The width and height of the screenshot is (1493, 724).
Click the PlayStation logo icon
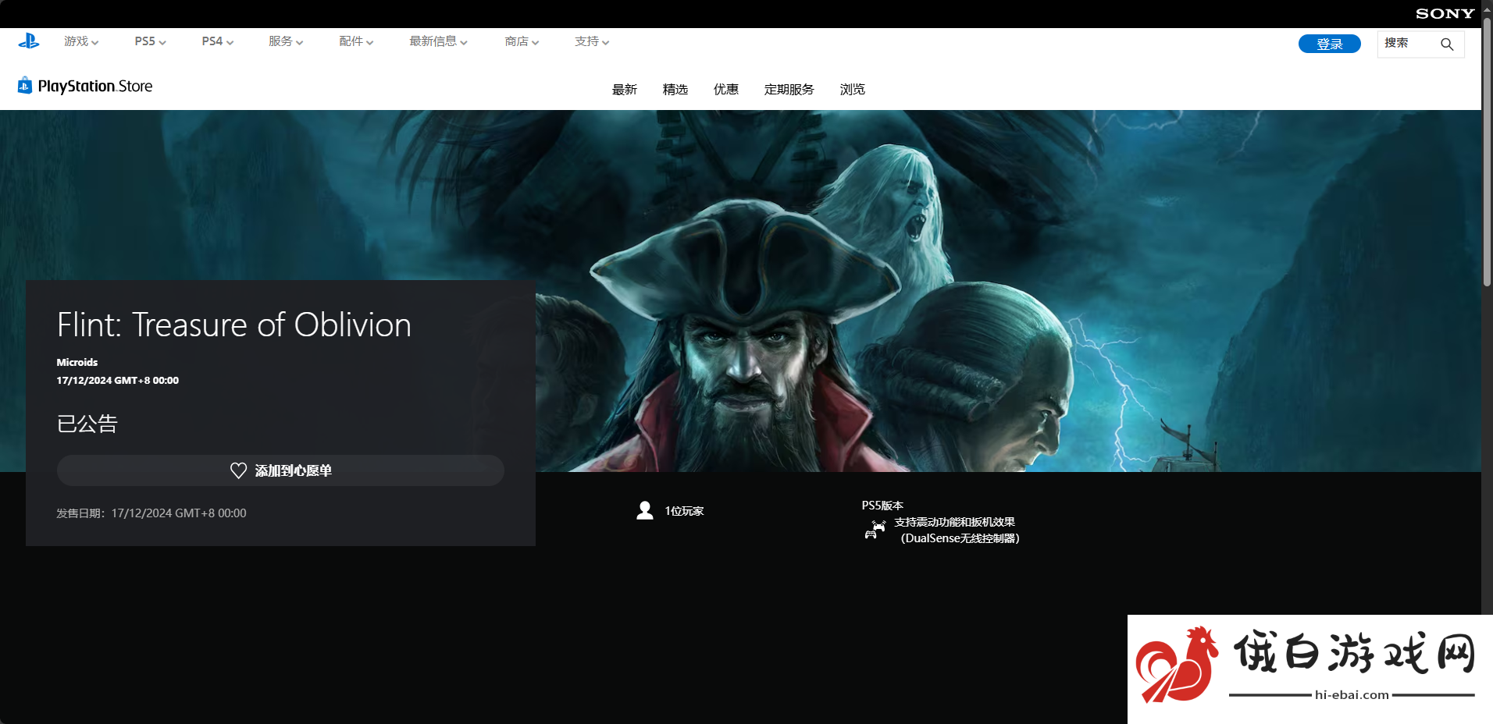click(29, 41)
